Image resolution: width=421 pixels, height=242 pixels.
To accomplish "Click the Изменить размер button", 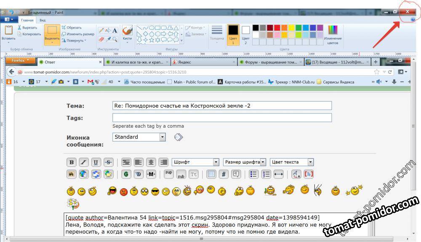I will pyautogui.click(x=78, y=34).
